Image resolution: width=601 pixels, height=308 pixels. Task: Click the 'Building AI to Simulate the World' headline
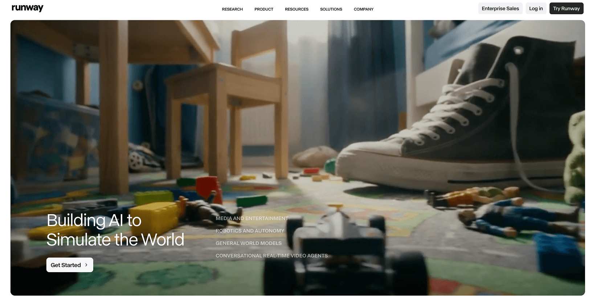(x=115, y=230)
